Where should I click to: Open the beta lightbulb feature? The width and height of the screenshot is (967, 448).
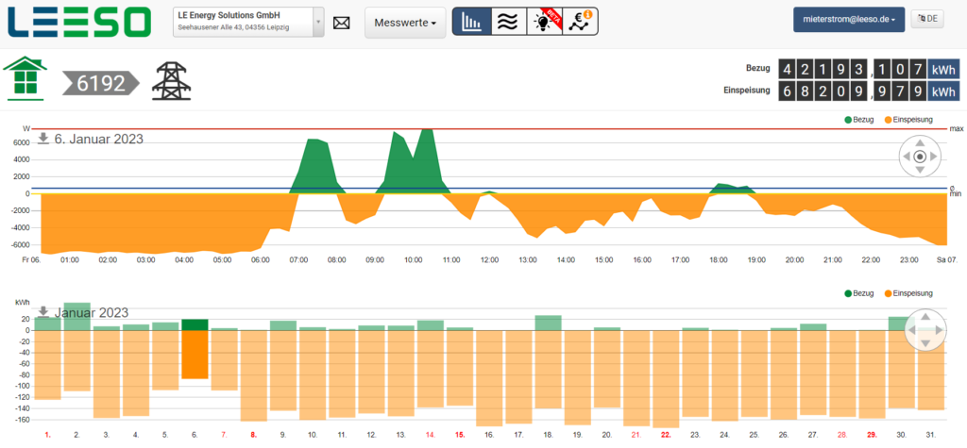click(544, 22)
